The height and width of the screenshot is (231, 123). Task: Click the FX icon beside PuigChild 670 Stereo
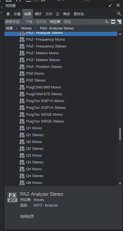[22, 94]
